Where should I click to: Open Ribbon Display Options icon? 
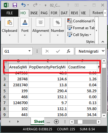[77, 5]
